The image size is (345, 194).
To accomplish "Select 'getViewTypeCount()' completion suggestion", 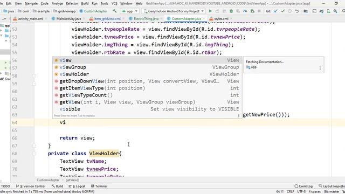I will 147,95.
